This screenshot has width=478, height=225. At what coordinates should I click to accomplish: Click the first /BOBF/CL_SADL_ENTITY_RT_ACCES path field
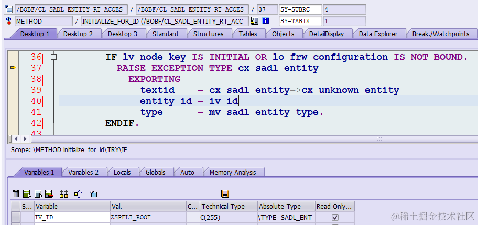coord(71,9)
